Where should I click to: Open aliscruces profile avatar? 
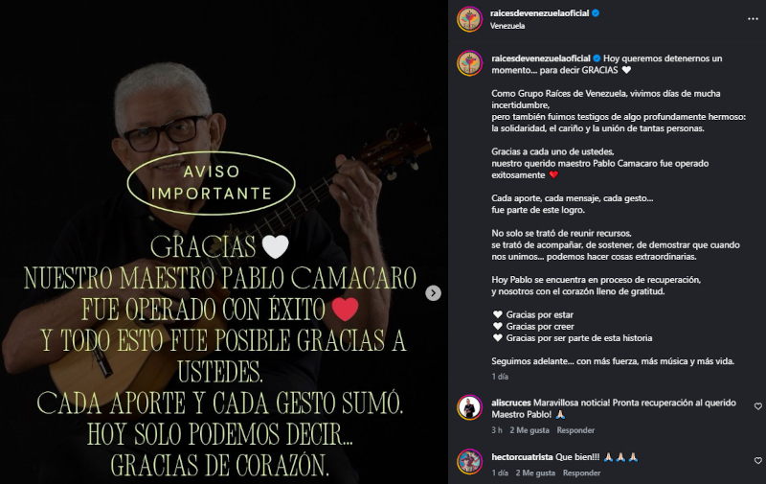click(x=469, y=407)
